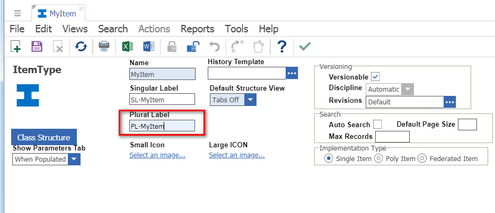Select the Single Item radio button
Viewport: 495px width, 213px height.
click(329, 158)
